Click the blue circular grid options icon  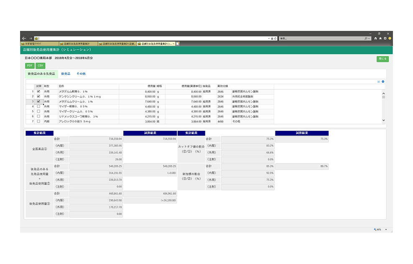pyautogui.click(x=383, y=81)
